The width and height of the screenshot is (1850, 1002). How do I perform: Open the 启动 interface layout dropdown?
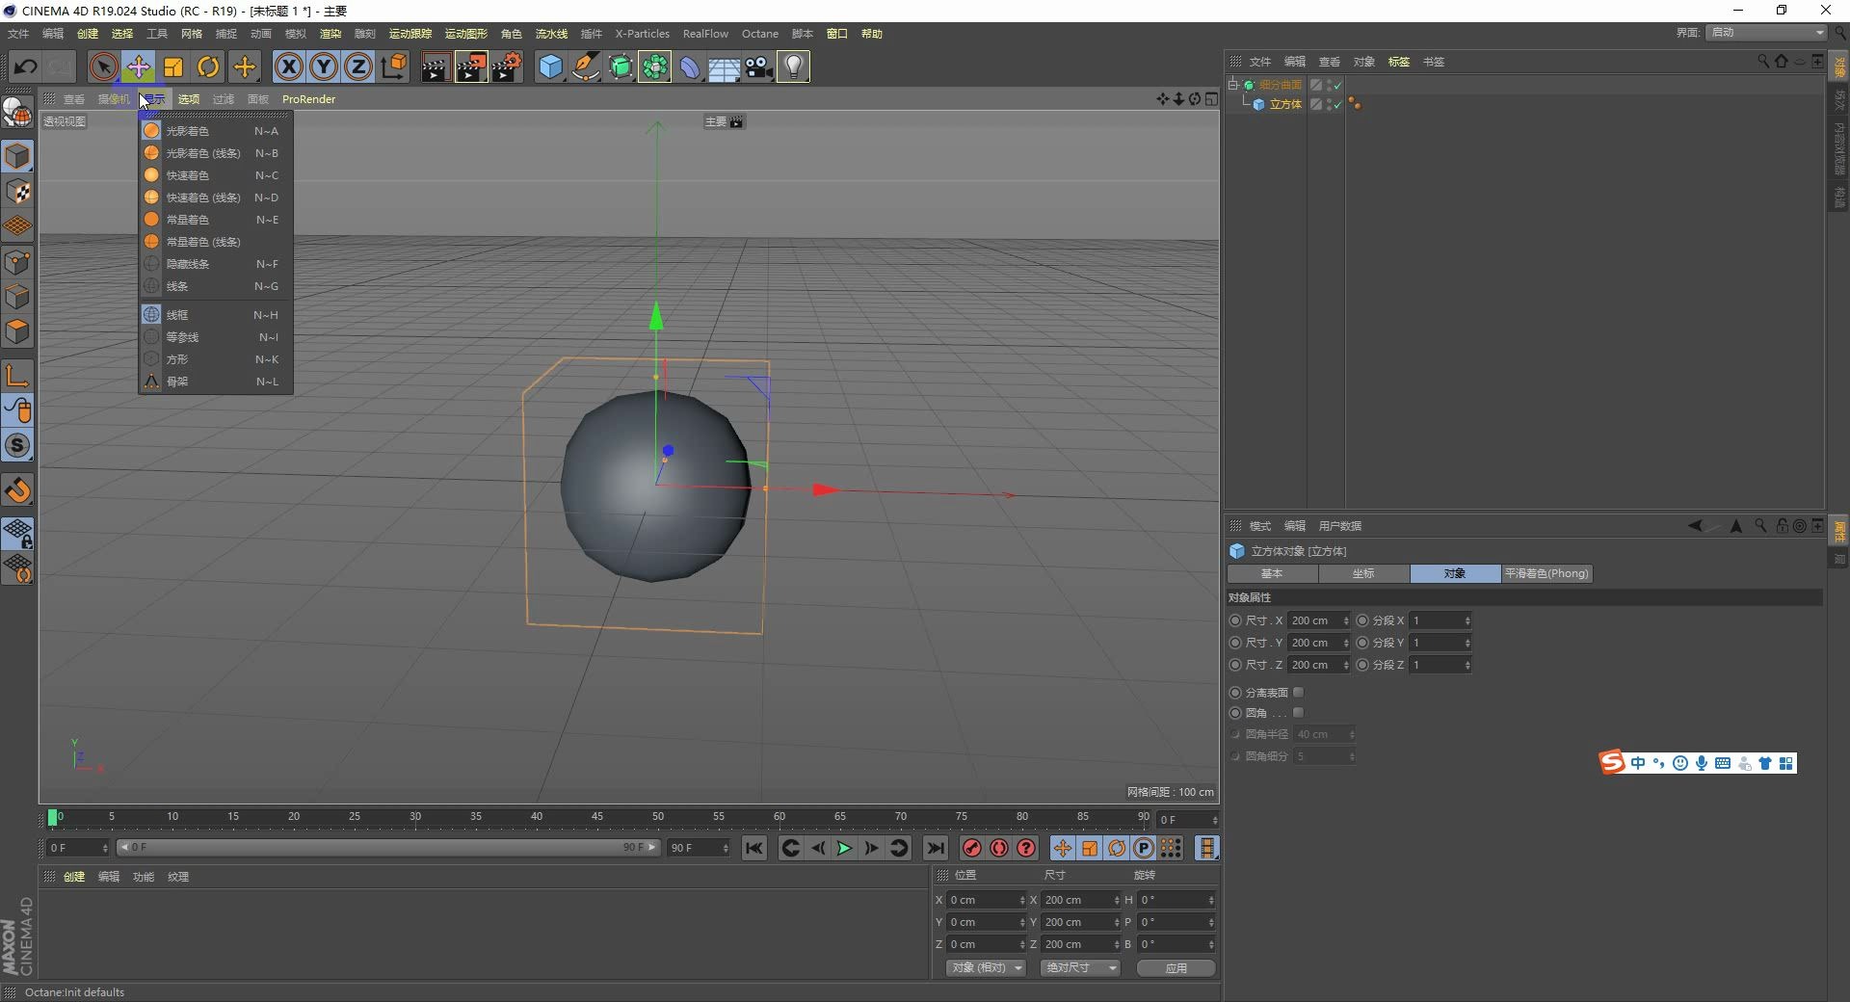pyautogui.click(x=1765, y=32)
